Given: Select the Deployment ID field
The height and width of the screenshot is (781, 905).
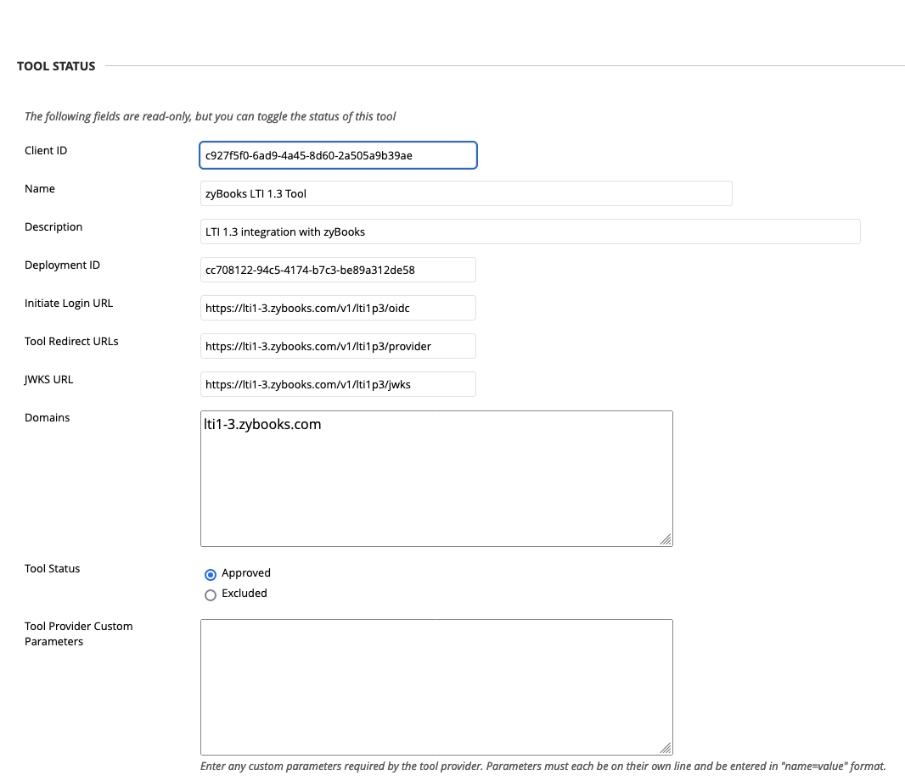Looking at the screenshot, I should point(338,270).
